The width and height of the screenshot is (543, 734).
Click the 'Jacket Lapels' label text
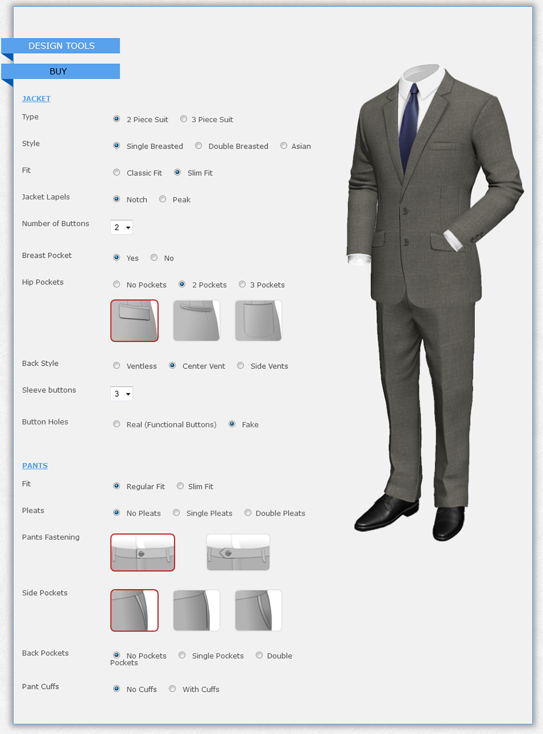pyautogui.click(x=46, y=197)
